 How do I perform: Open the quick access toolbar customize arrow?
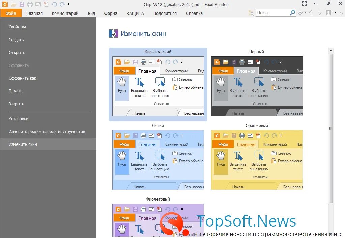(69, 4)
